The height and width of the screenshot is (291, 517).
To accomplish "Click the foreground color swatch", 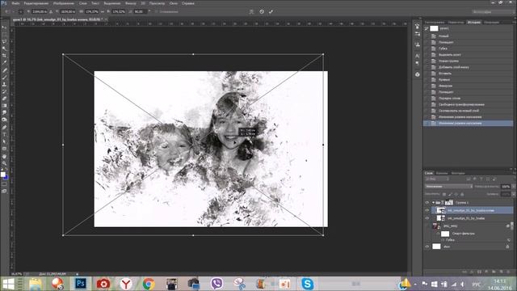I will [x=3, y=175].
